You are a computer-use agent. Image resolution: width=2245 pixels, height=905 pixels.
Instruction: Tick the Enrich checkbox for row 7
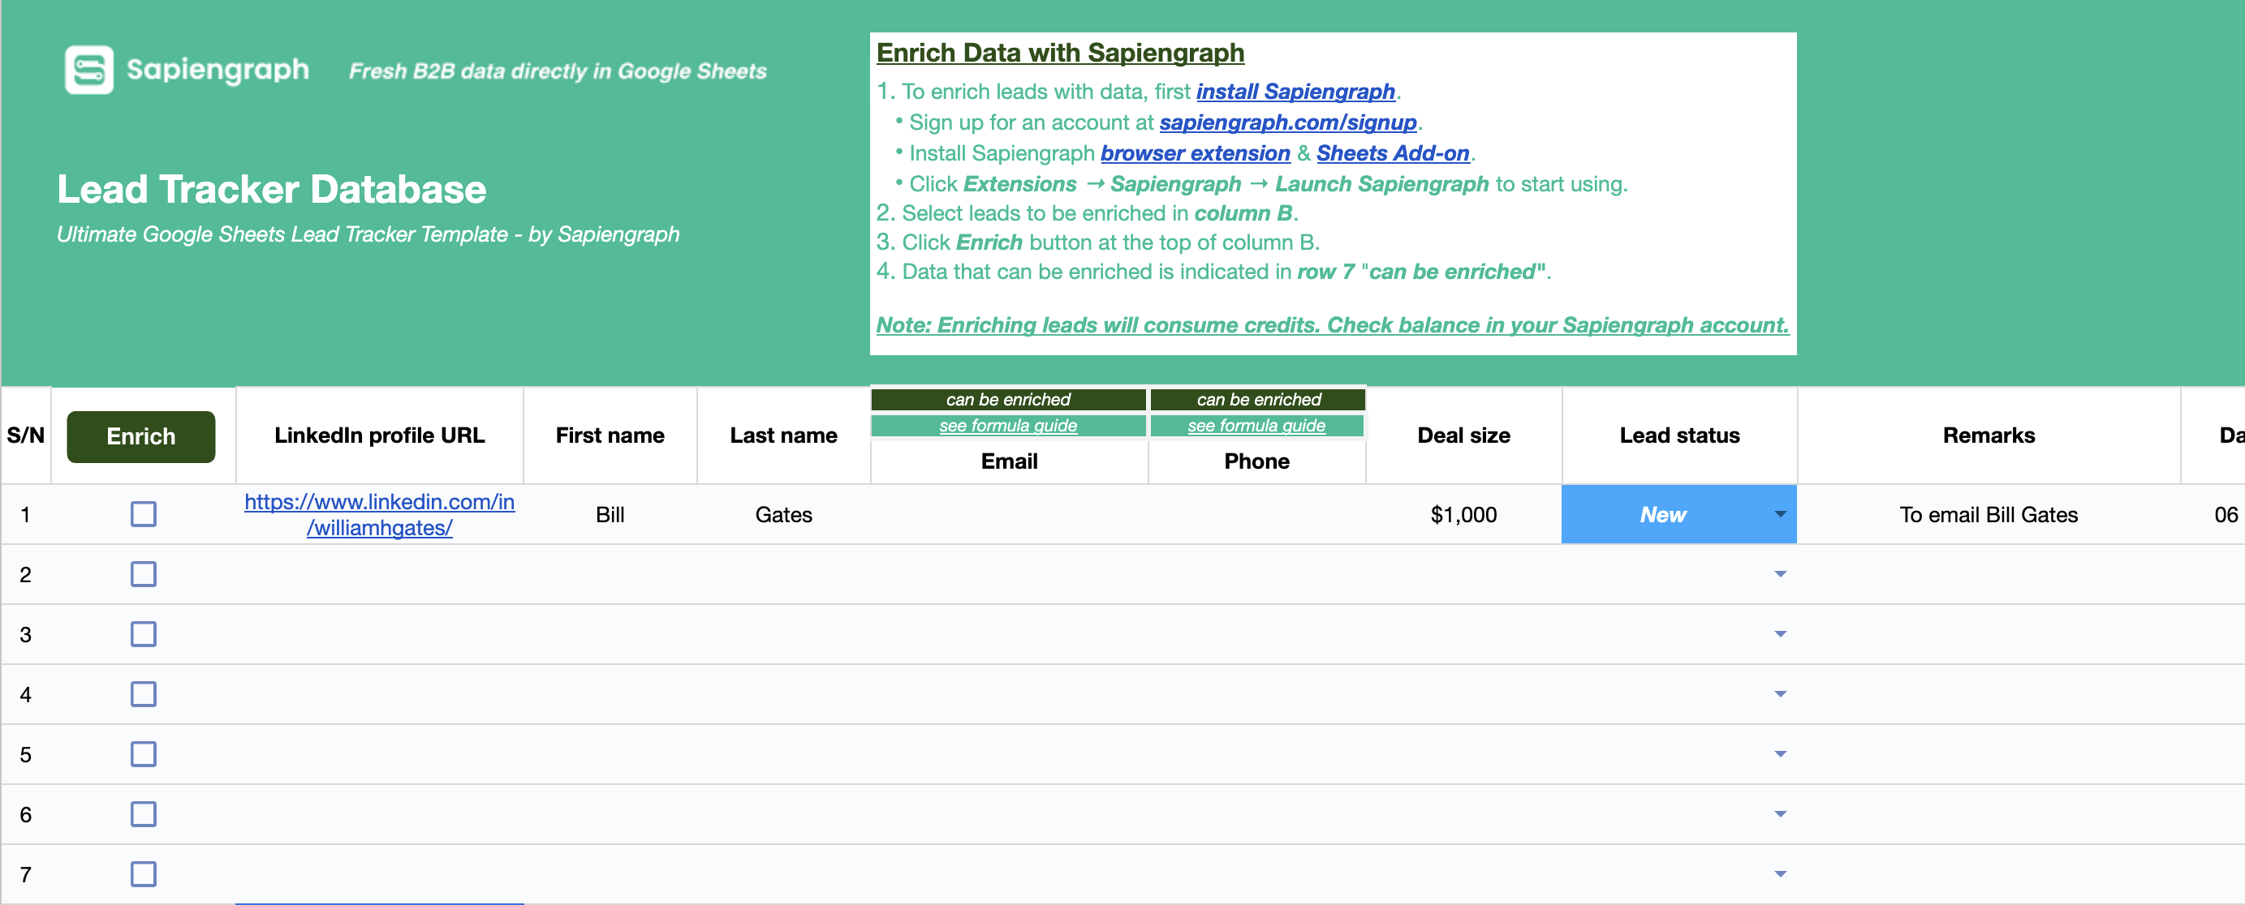(x=144, y=873)
